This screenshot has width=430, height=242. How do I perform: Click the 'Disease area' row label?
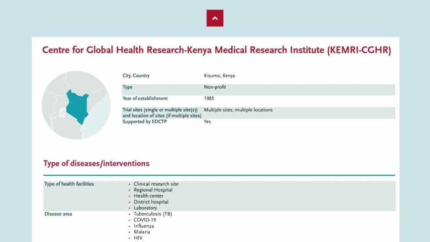click(x=58, y=214)
